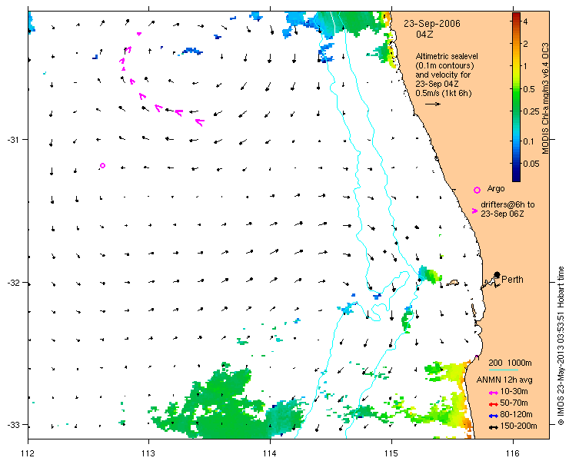Click the date label 23-Sep-2006
The height and width of the screenshot is (461, 569).
[x=432, y=24]
